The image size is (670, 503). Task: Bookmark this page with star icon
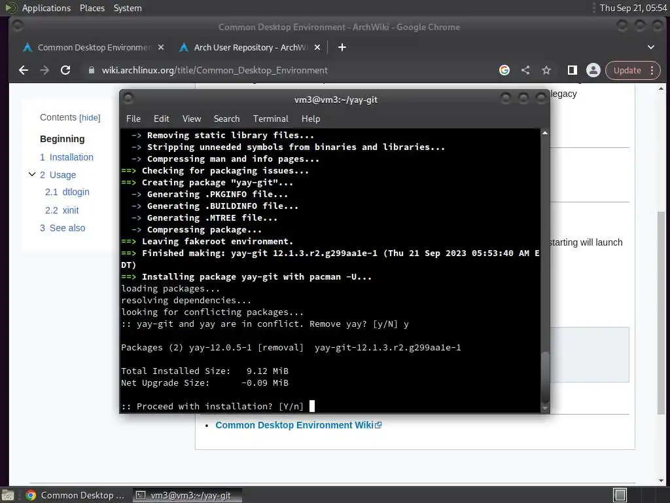546,70
